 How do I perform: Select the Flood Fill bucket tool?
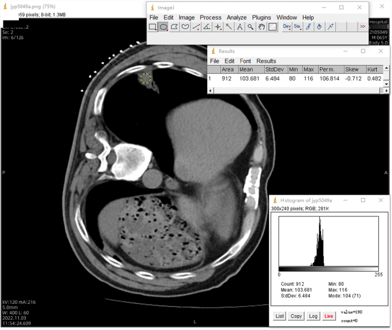click(x=319, y=27)
